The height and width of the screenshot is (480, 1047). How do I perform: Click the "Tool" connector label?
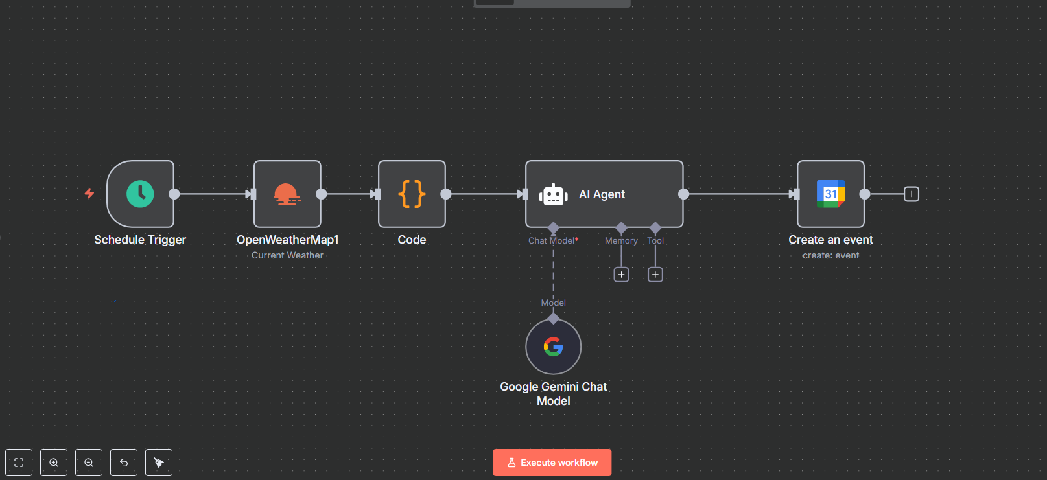click(x=655, y=240)
